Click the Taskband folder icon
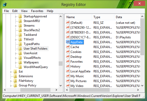This screenshot has width=147, height=101. click(x=20, y=35)
